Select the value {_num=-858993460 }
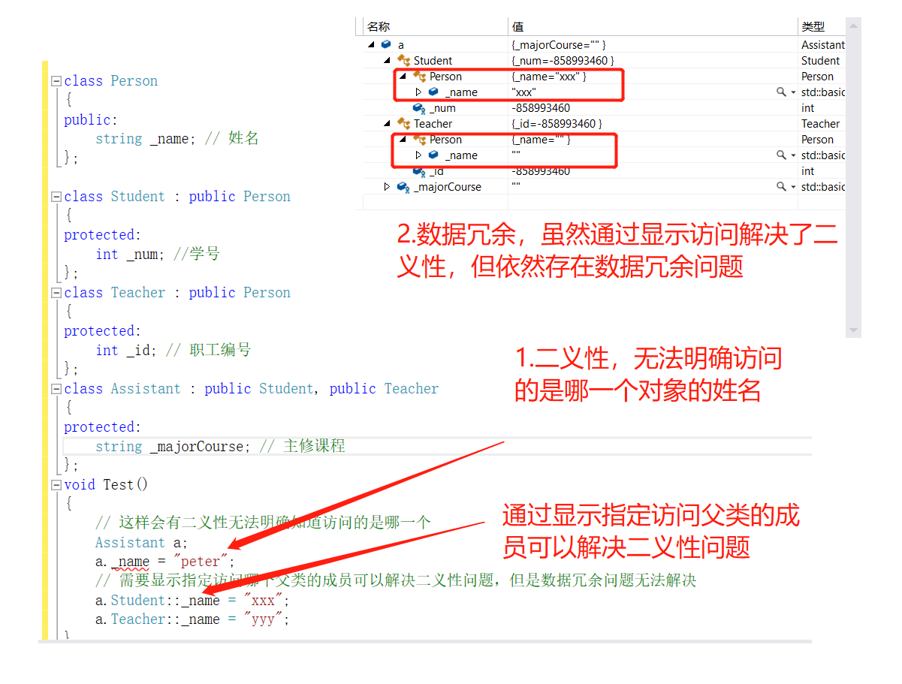The height and width of the screenshot is (684, 902). [x=563, y=61]
